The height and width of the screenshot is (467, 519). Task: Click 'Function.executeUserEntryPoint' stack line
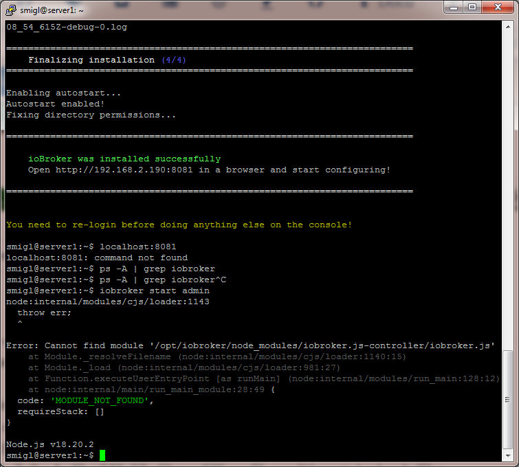pyautogui.click(x=264, y=378)
